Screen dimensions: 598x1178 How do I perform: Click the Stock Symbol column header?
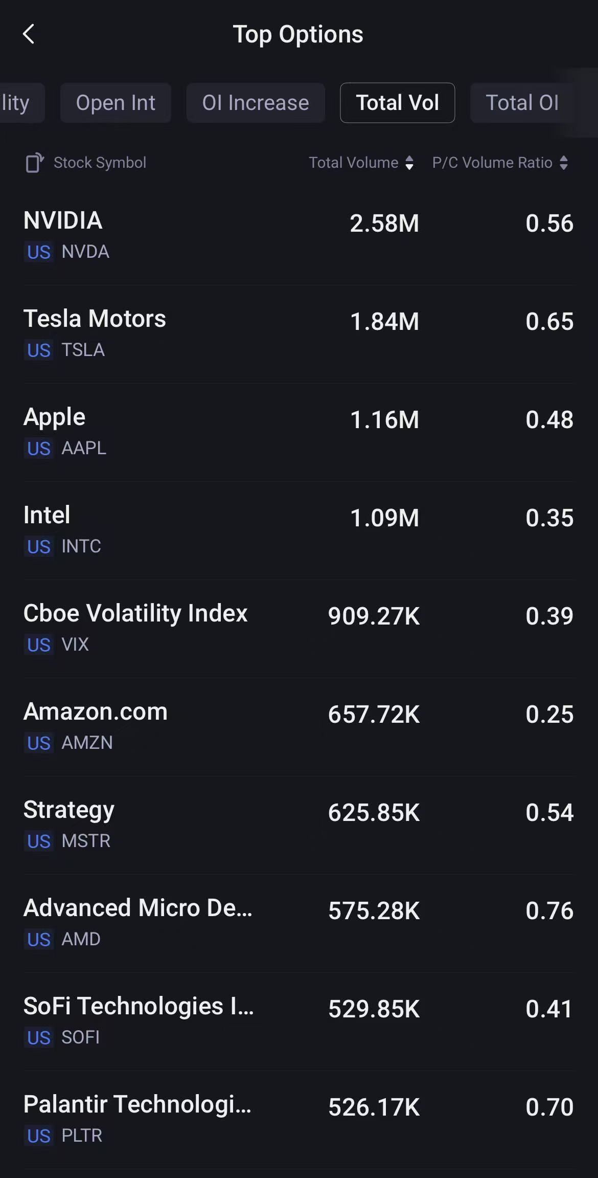click(100, 163)
